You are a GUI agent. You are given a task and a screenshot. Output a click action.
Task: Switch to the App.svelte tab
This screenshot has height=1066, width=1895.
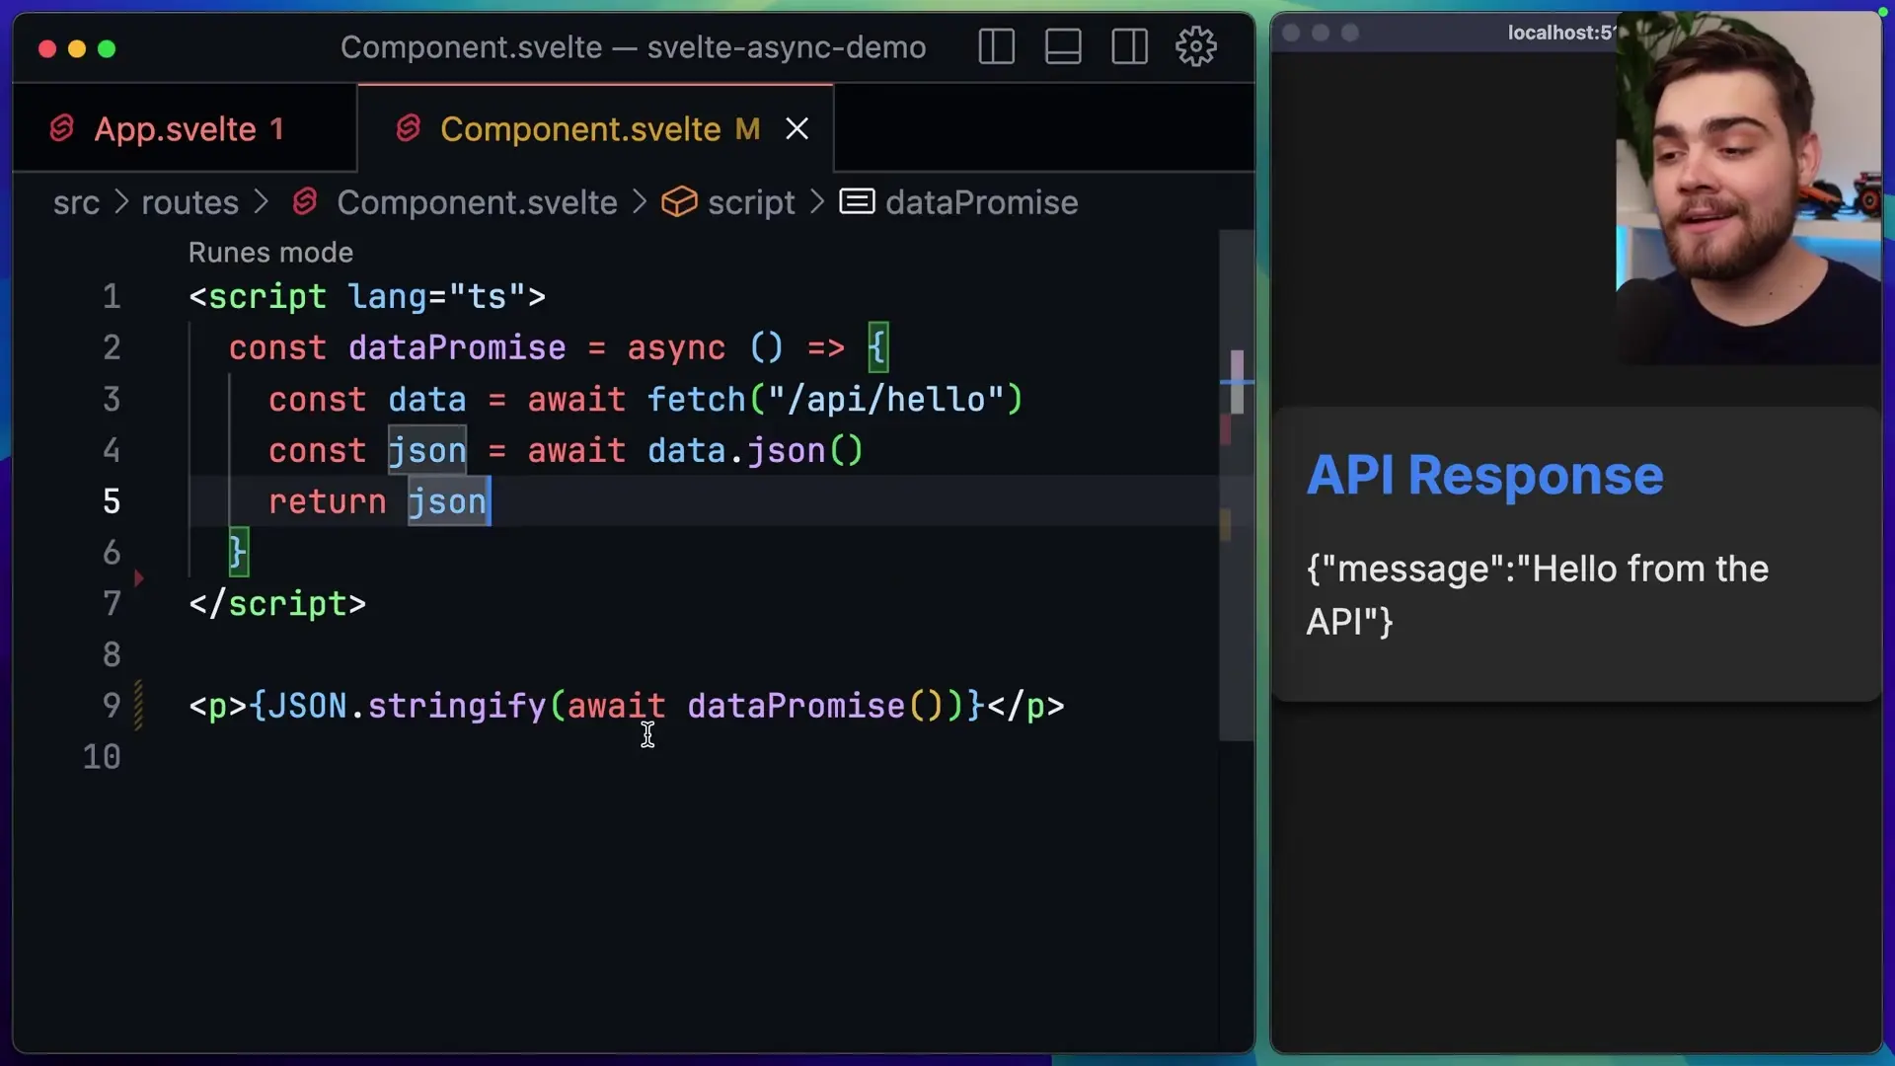point(185,128)
